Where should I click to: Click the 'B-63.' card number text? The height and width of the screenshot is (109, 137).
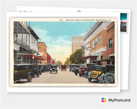61,20
